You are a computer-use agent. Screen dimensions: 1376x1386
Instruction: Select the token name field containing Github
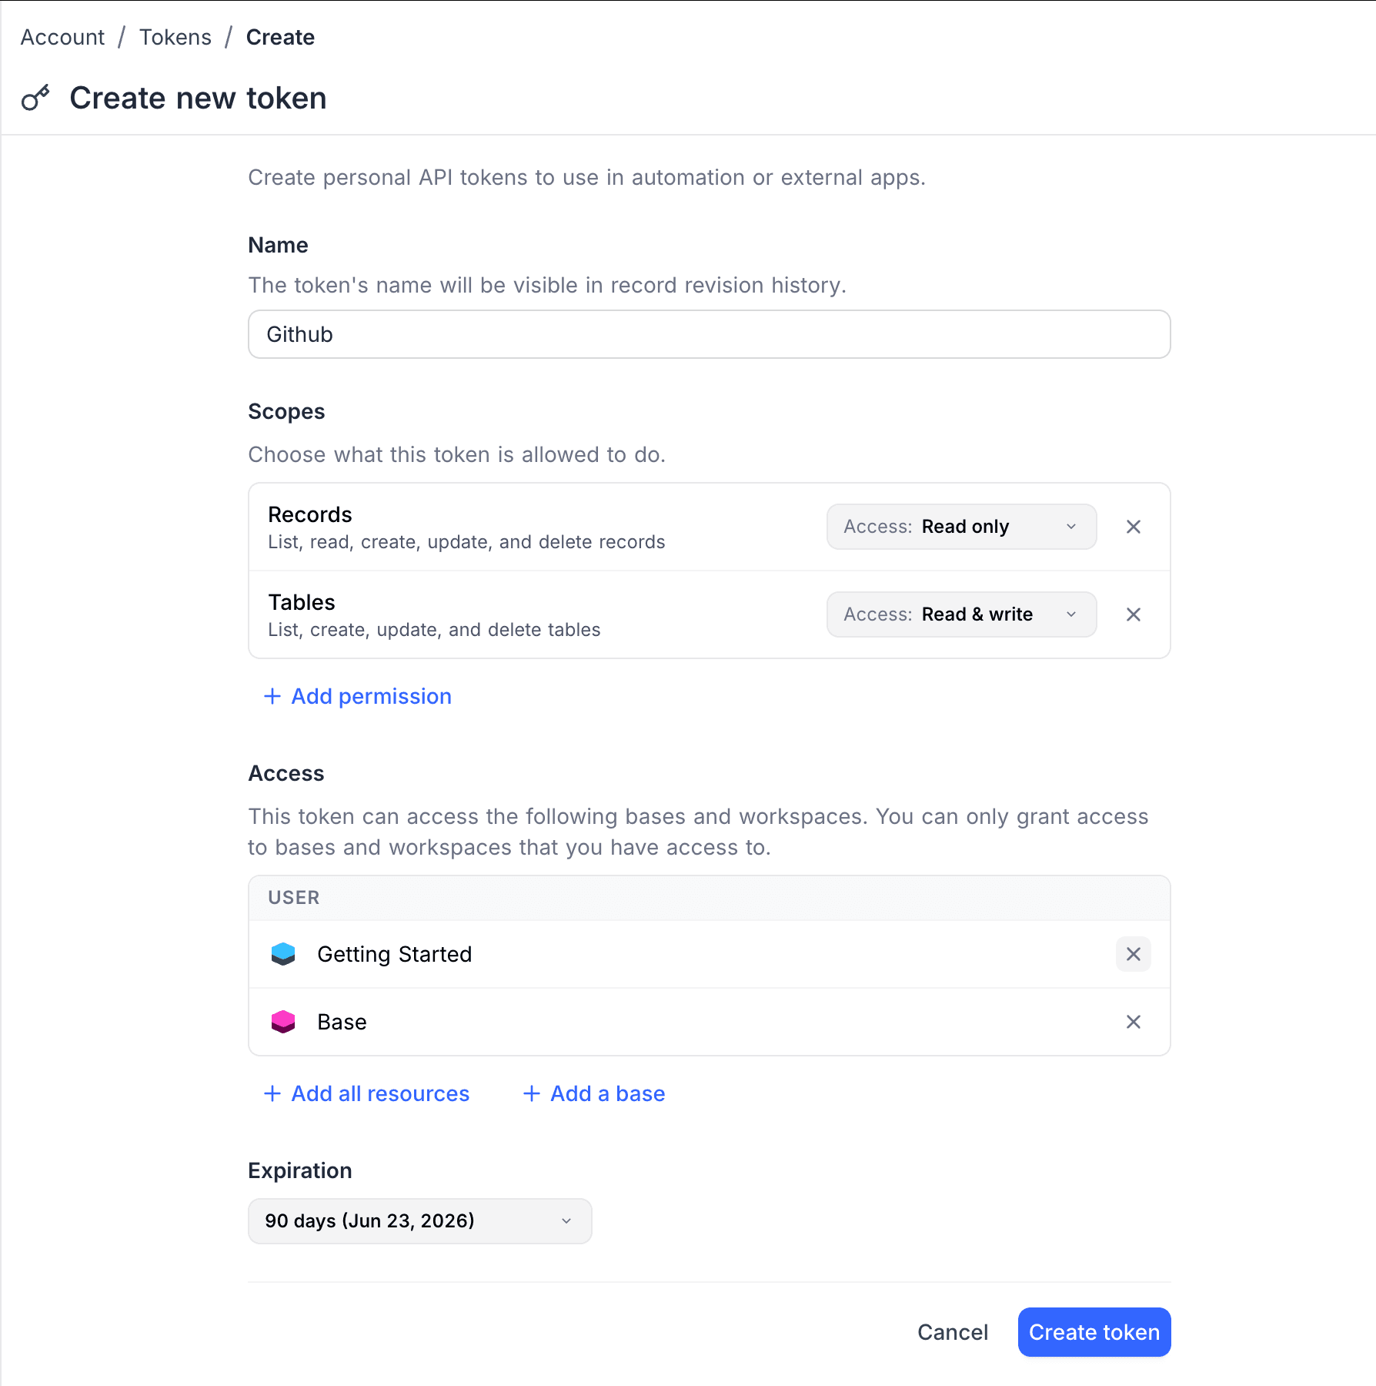tap(708, 334)
